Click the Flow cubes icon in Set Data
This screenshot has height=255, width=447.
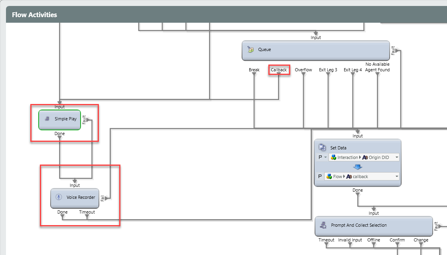pos(329,177)
